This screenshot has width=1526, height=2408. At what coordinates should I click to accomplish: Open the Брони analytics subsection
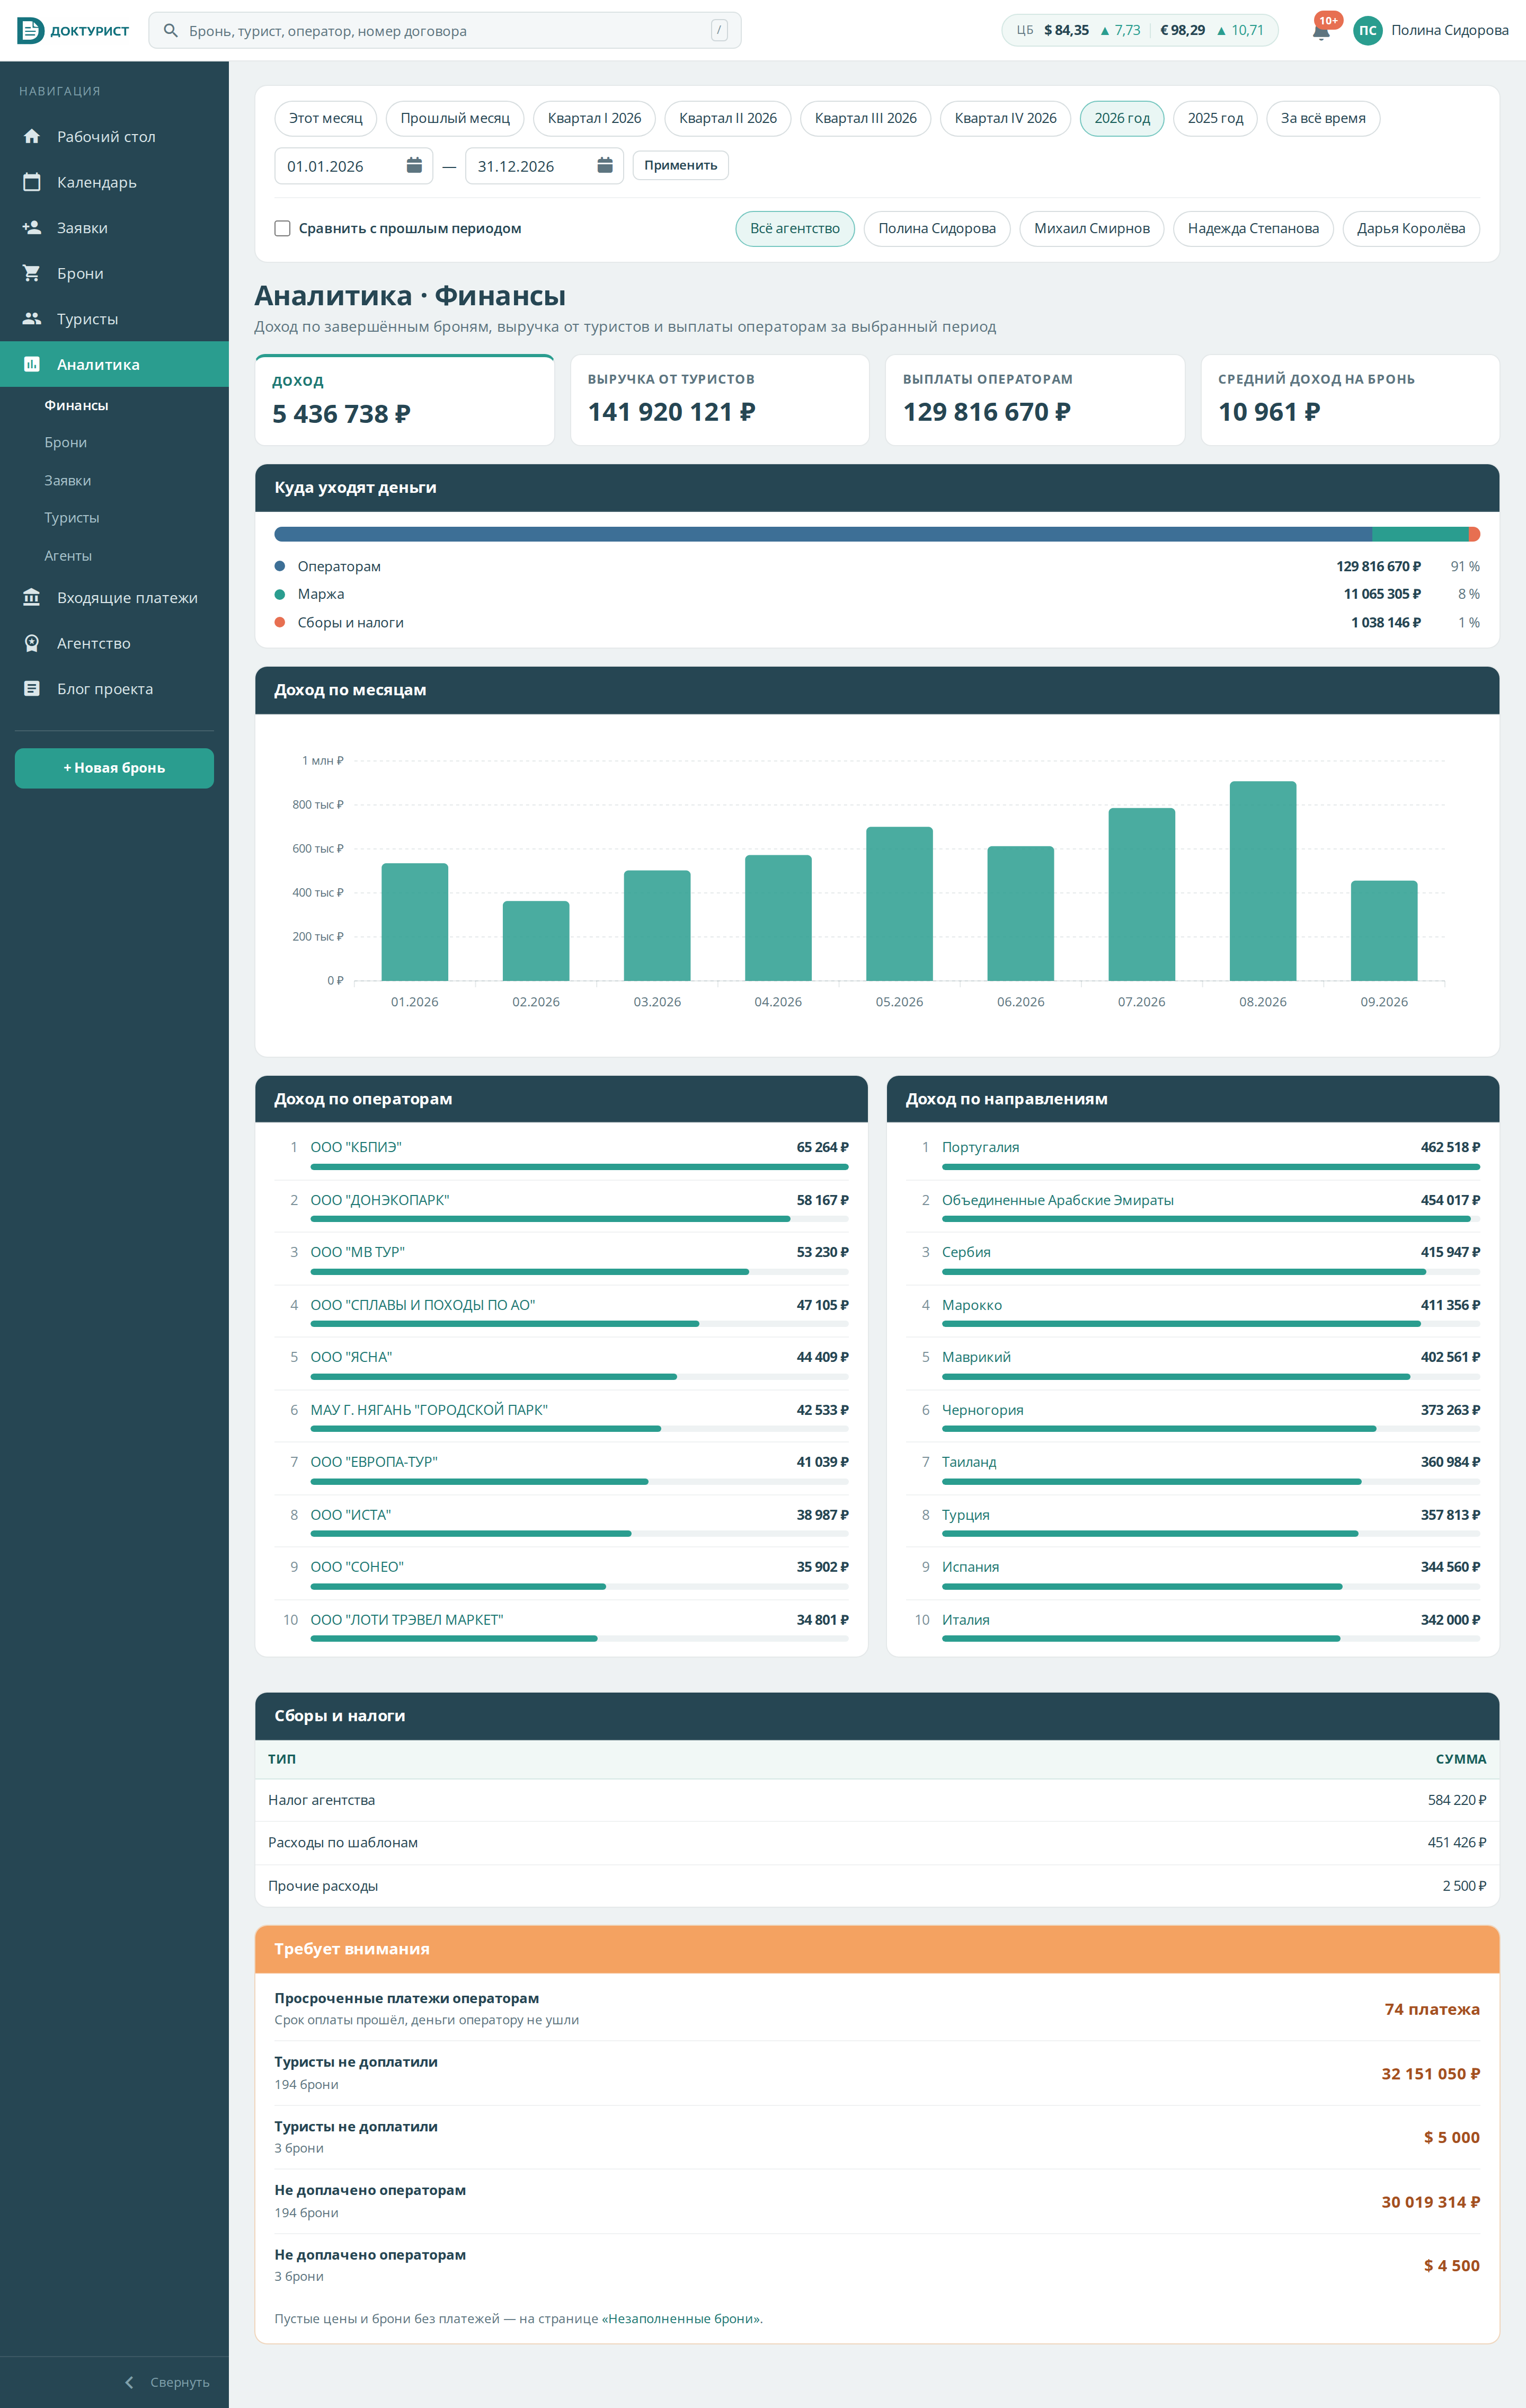click(66, 442)
